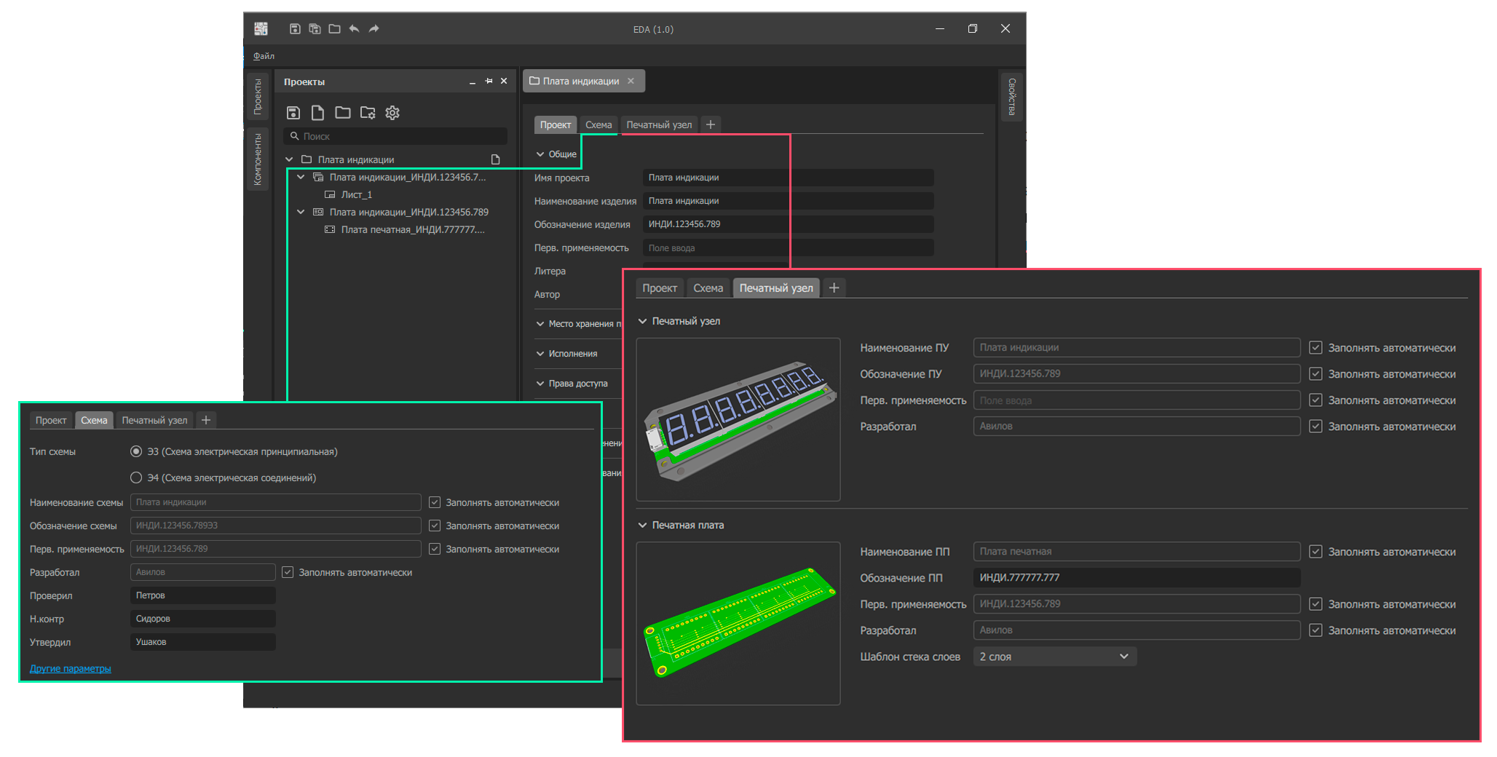The height and width of the screenshot is (757, 1497).
Task: Click the Undo arrow icon
Action: click(354, 29)
